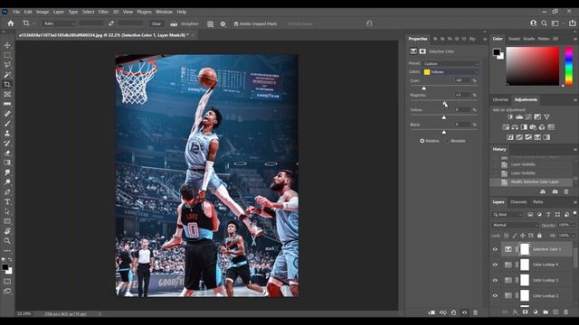
Task: Switch to the Libraries tab
Action: (x=500, y=99)
